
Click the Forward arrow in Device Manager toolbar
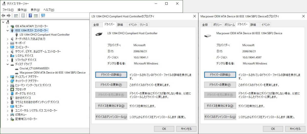[x=8, y=16]
